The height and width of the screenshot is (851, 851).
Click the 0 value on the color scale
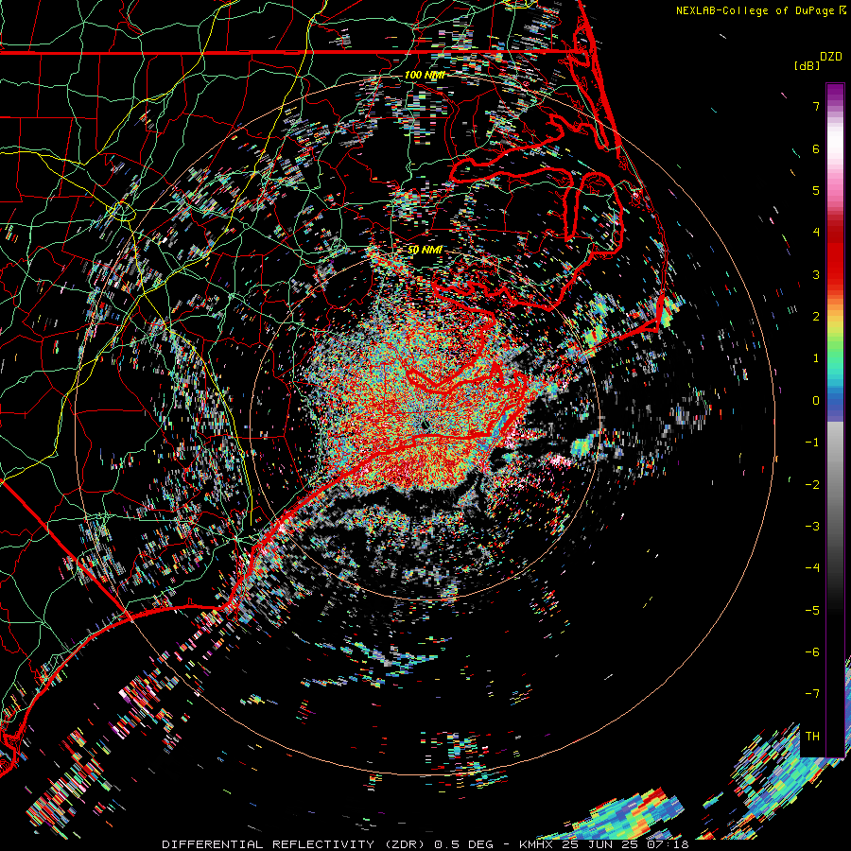[x=816, y=401]
